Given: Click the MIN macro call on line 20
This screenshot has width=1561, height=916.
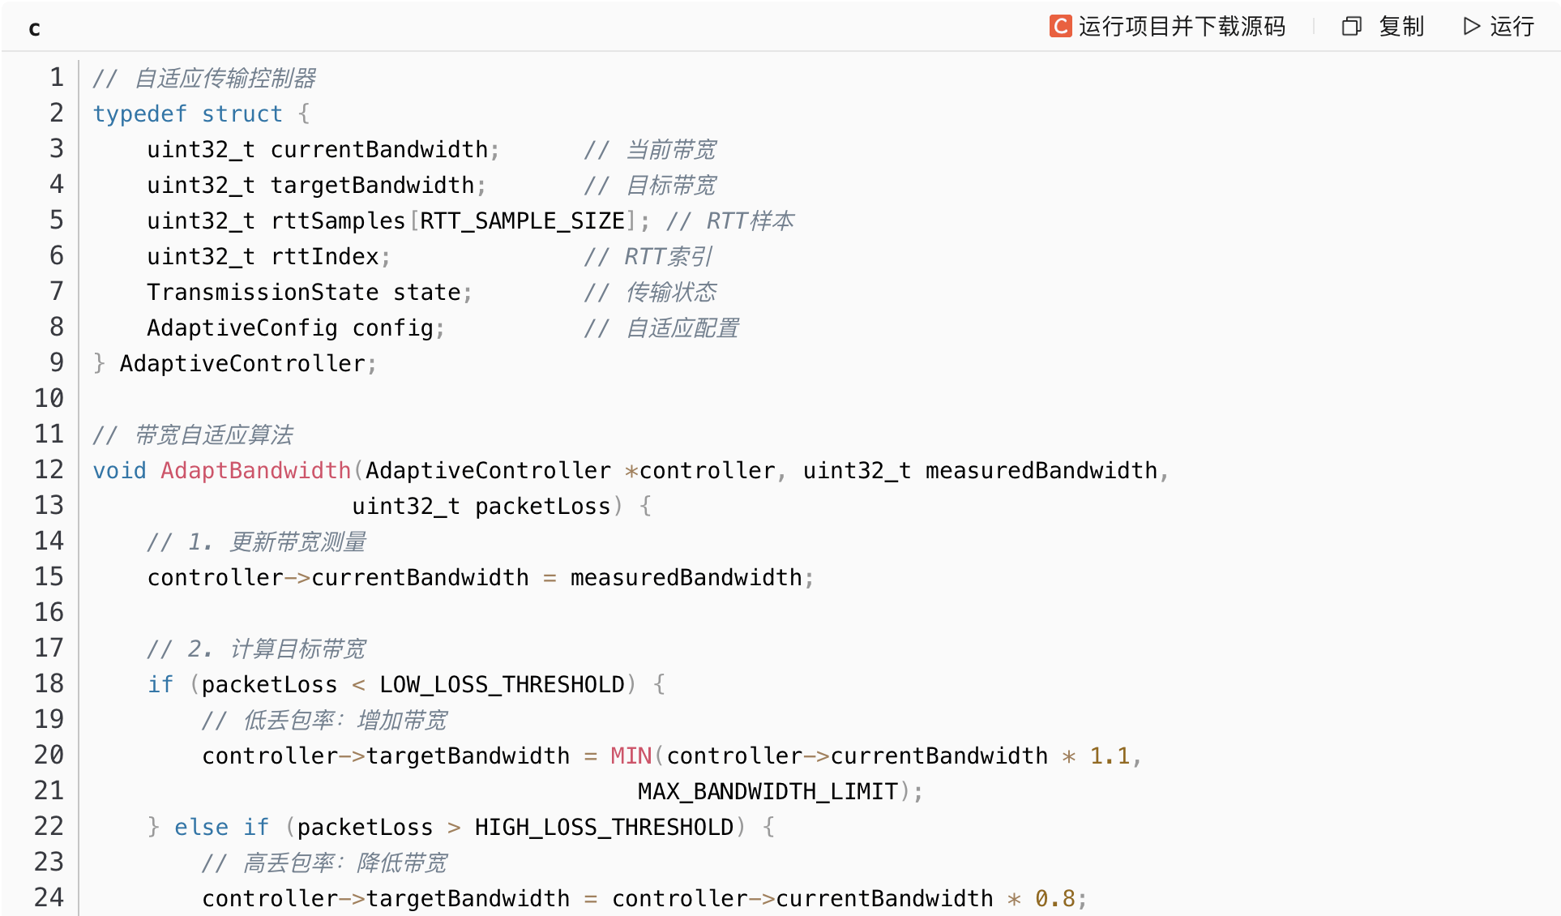Looking at the screenshot, I should click(x=631, y=755).
